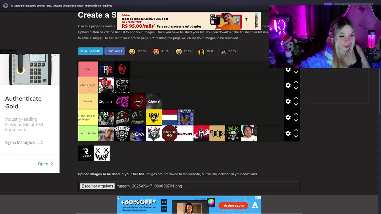
Task: Click the heart-eyes reaction emoji
Action: [156, 51]
